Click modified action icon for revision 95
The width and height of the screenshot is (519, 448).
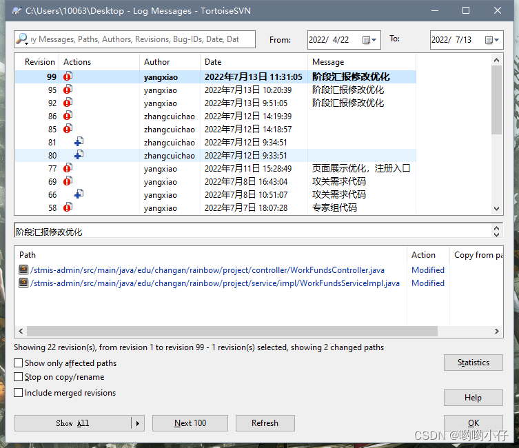pyautogui.click(x=68, y=90)
